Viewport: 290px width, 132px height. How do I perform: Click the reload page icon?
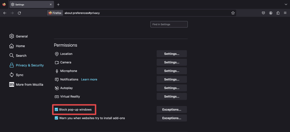pyautogui.click(x=19, y=13)
